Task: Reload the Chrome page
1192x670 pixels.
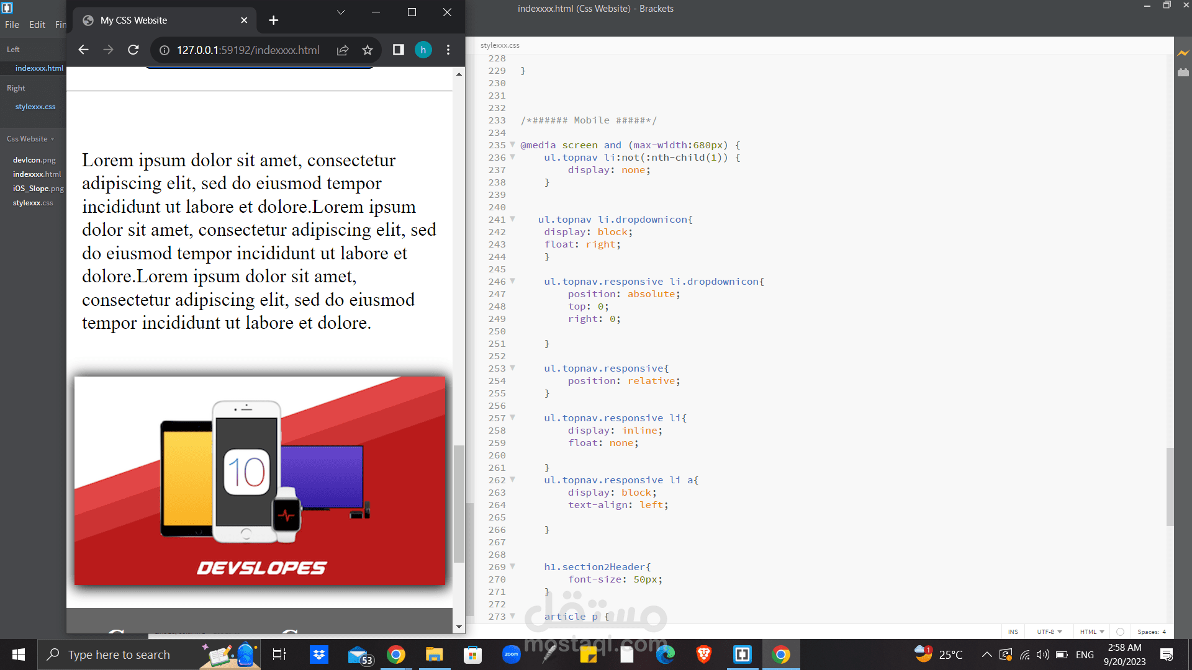Action: pyautogui.click(x=133, y=50)
